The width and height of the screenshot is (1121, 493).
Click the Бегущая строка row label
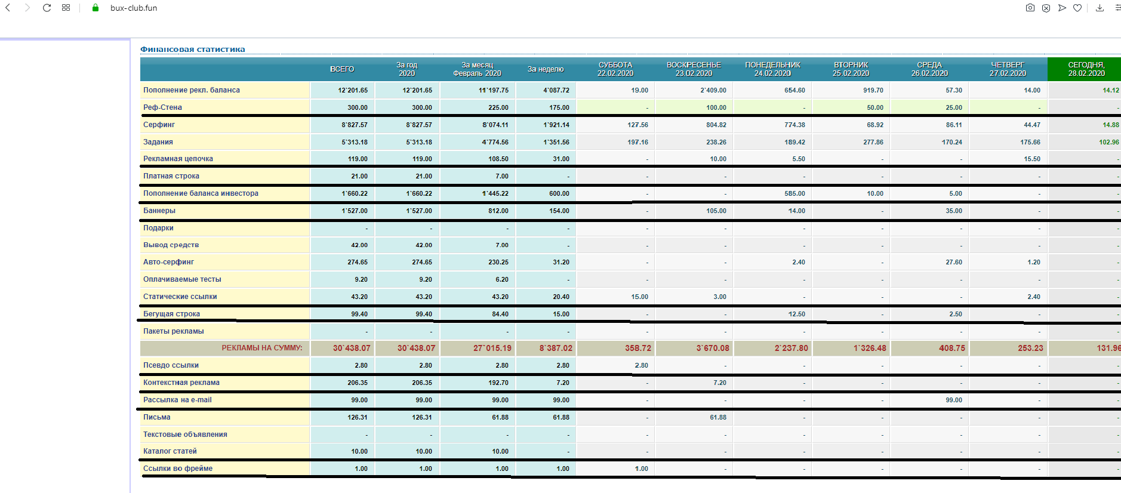[x=171, y=314]
